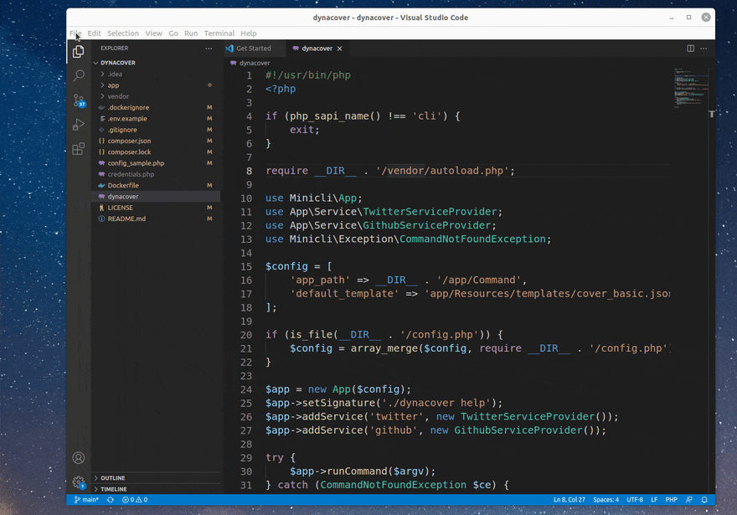Viewport: 737px width, 515px height.
Task: Open the Extensions view icon
Action: click(x=79, y=149)
